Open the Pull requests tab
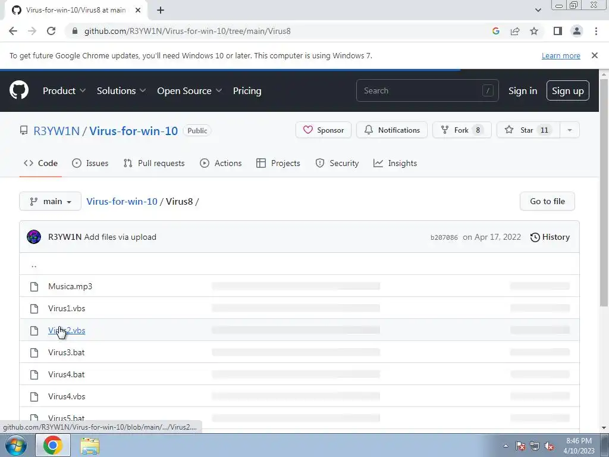 coord(154,163)
